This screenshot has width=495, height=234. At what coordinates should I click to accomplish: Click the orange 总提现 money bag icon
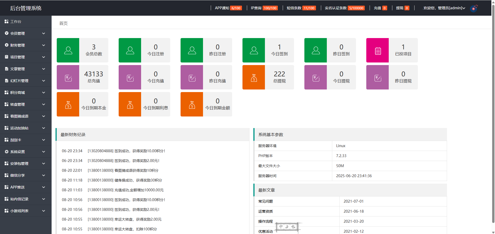click(x=254, y=77)
